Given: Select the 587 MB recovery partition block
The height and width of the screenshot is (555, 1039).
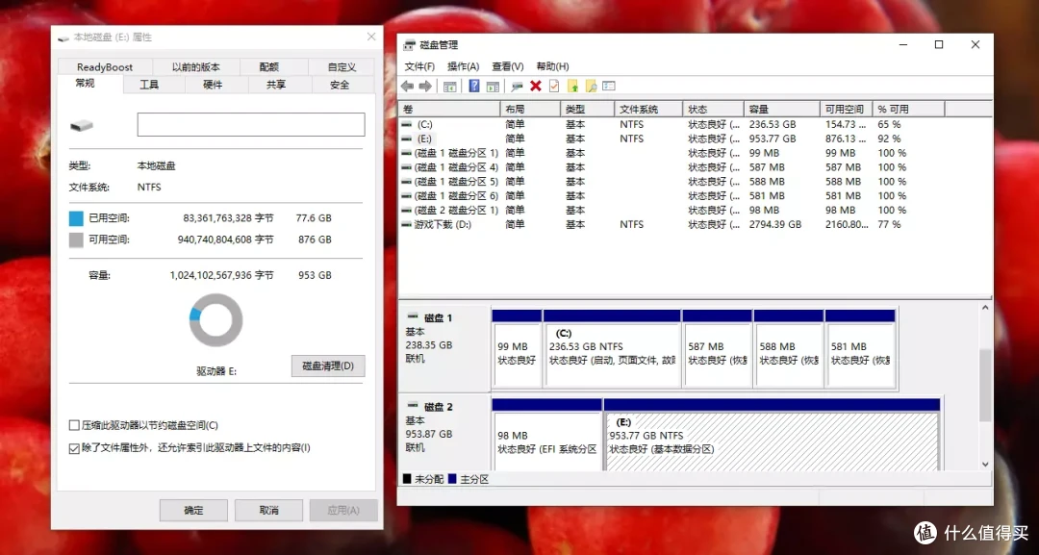Looking at the screenshot, I should pyautogui.click(x=717, y=347).
